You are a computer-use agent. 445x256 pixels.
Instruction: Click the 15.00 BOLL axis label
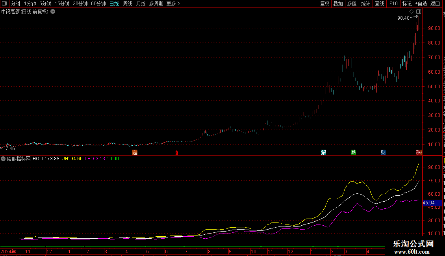click(434, 234)
